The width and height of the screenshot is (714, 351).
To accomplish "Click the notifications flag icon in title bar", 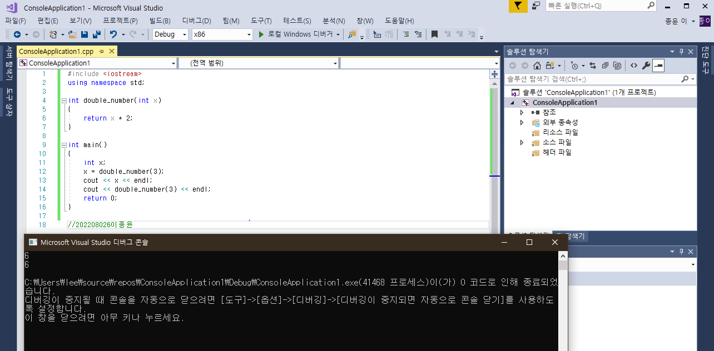I will [x=518, y=6].
